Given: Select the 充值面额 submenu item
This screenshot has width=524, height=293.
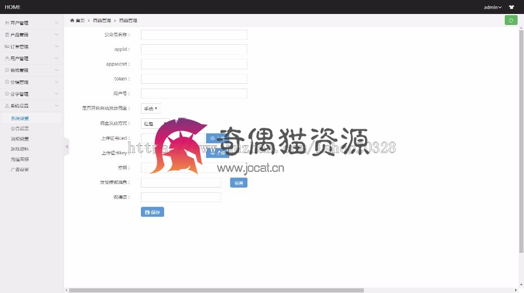Looking at the screenshot, I should click(x=20, y=159).
